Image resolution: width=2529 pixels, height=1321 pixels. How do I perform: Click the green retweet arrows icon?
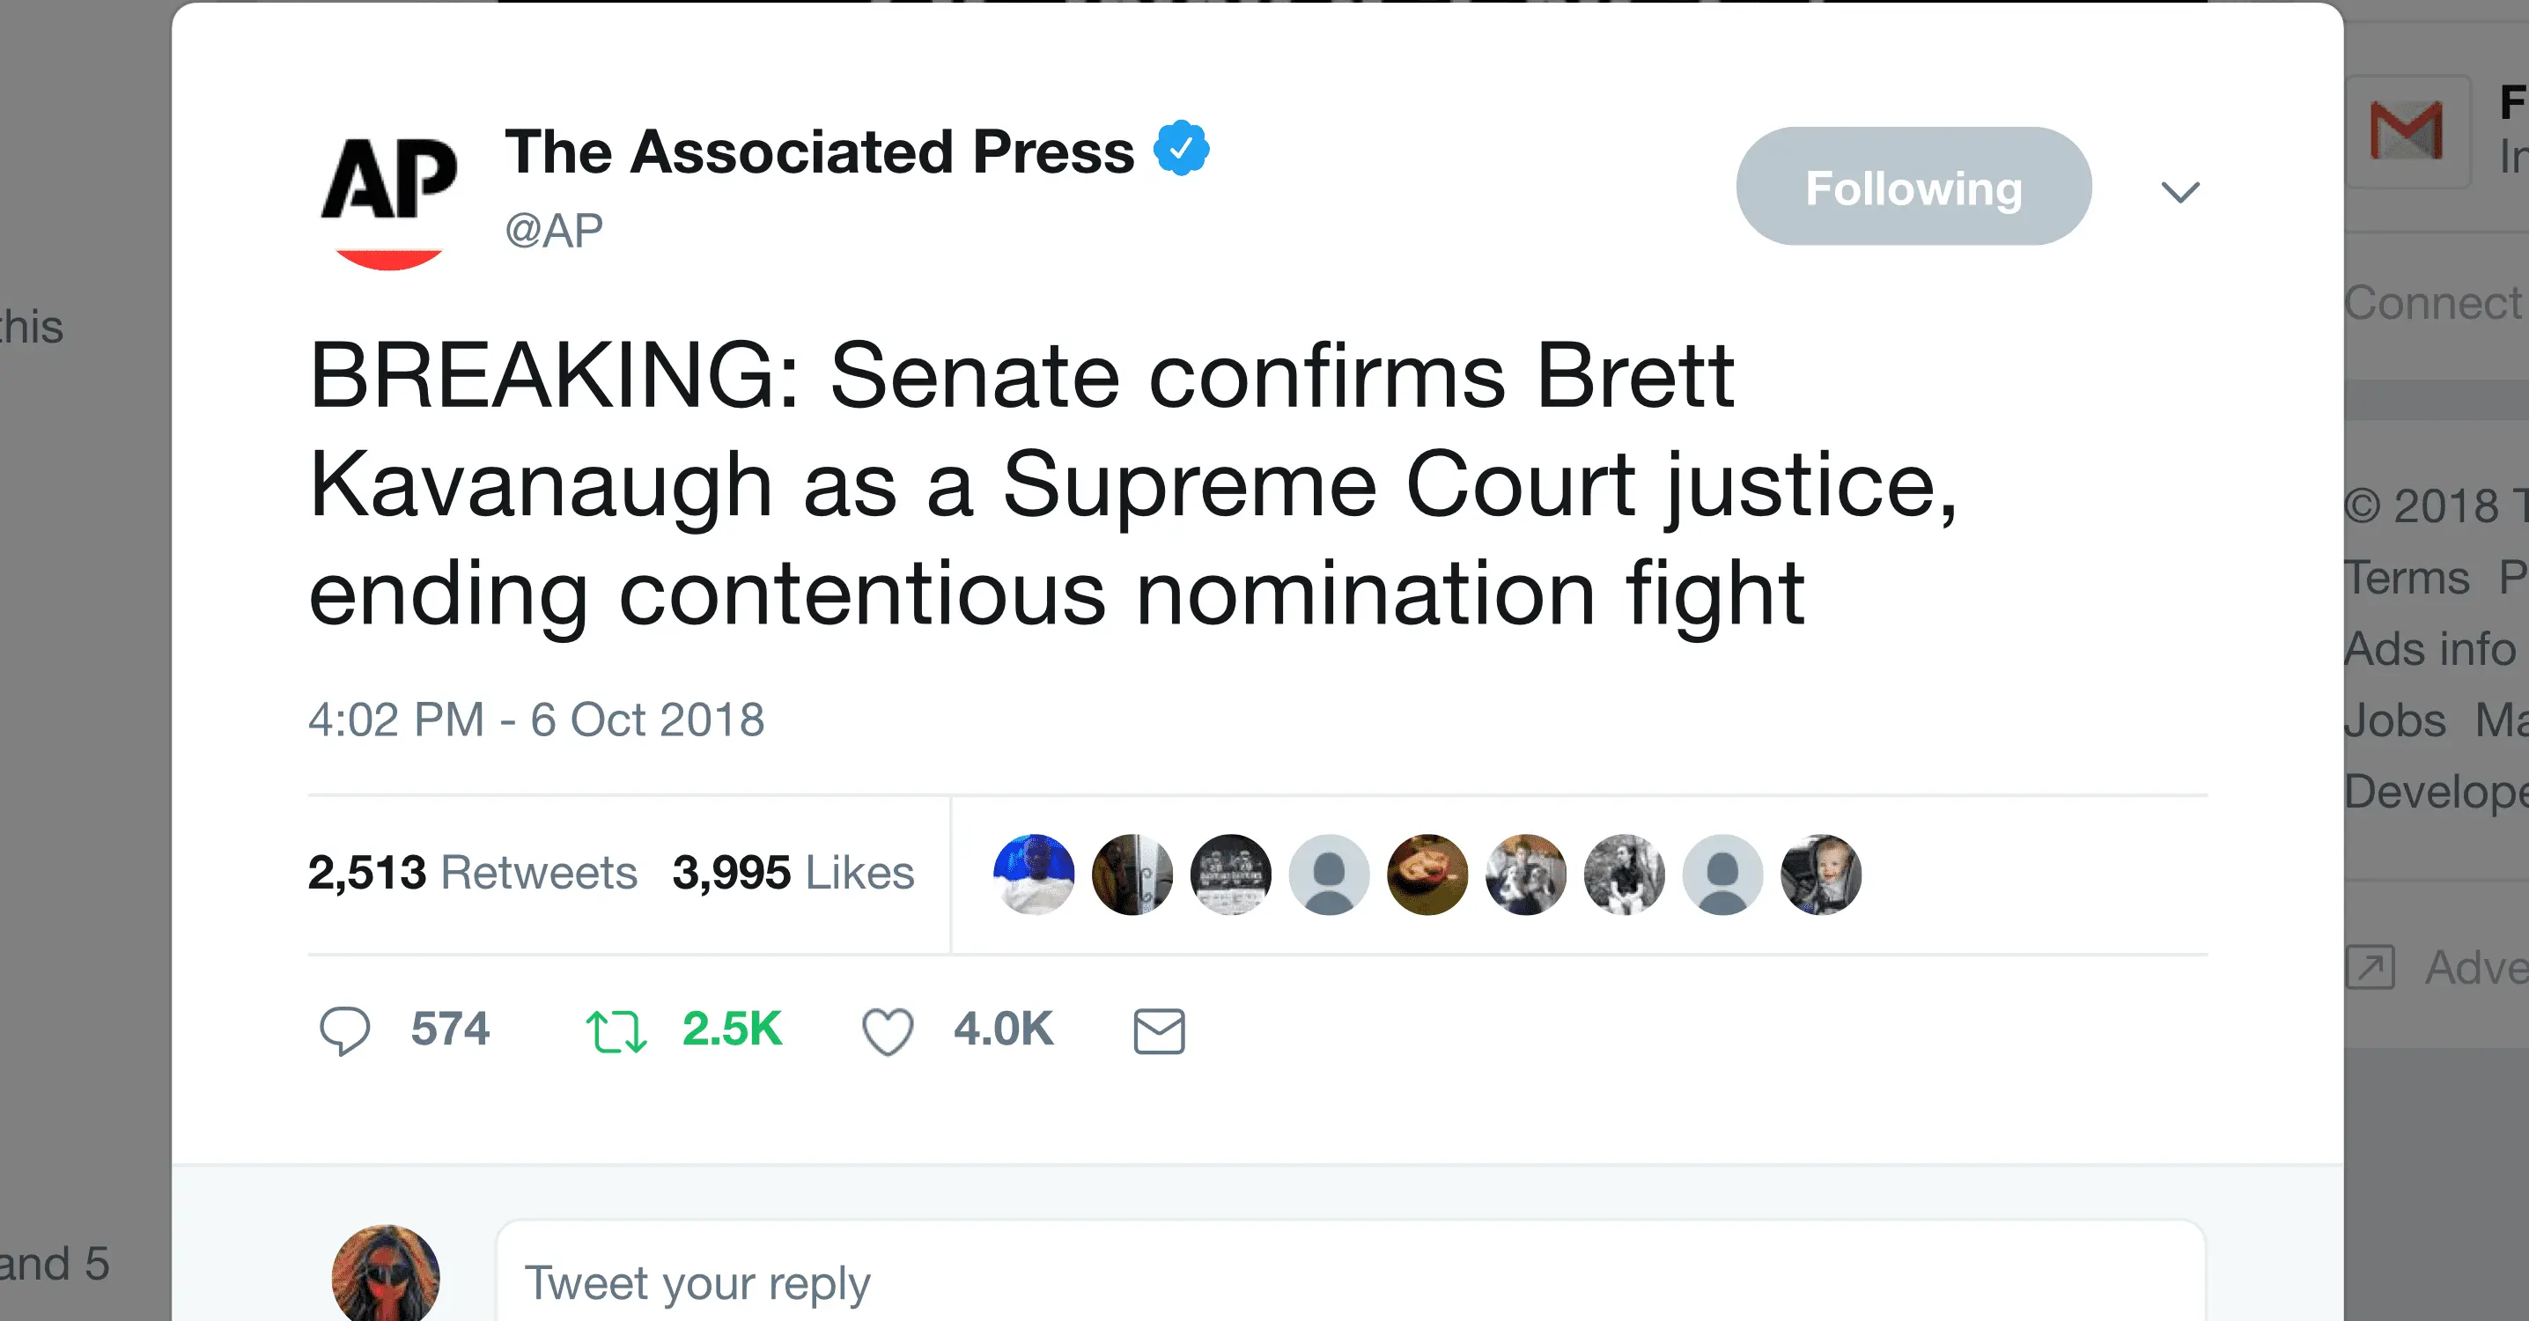[616, 1031]
